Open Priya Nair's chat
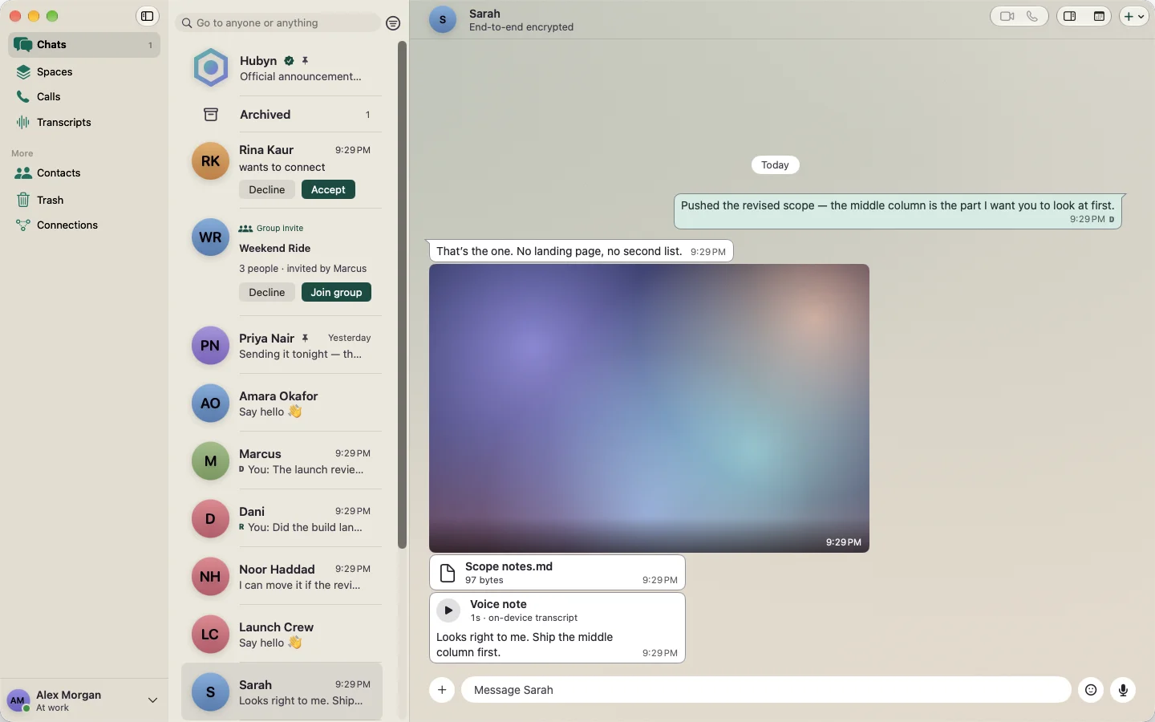This screenshot has height=722, width=1155. coord(282,346)
